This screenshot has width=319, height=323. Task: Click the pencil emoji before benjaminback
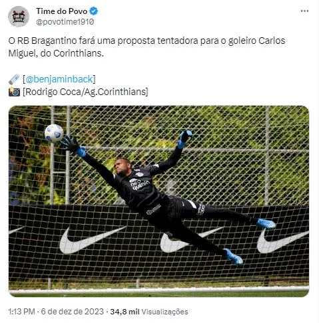click(14, 79)
